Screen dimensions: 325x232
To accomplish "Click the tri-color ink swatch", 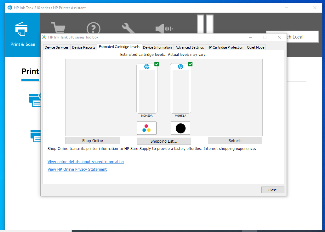I will click(x=147, y=128).
